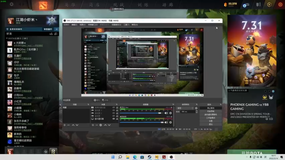Open the 工具(T) menu in OBS

pos(126,25)
